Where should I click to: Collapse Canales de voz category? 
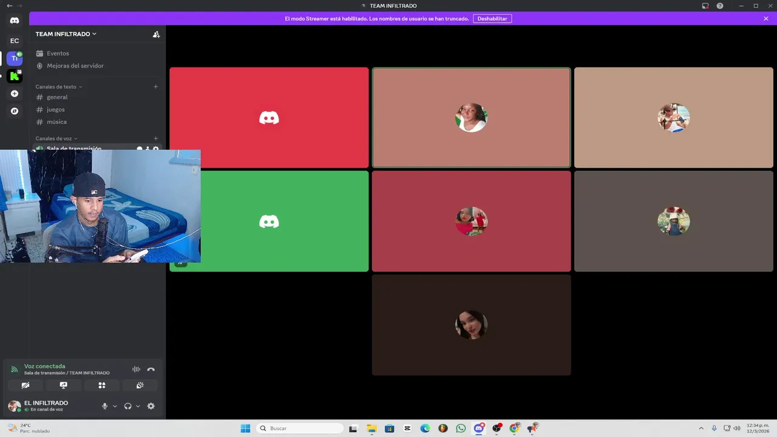point(56,138)
